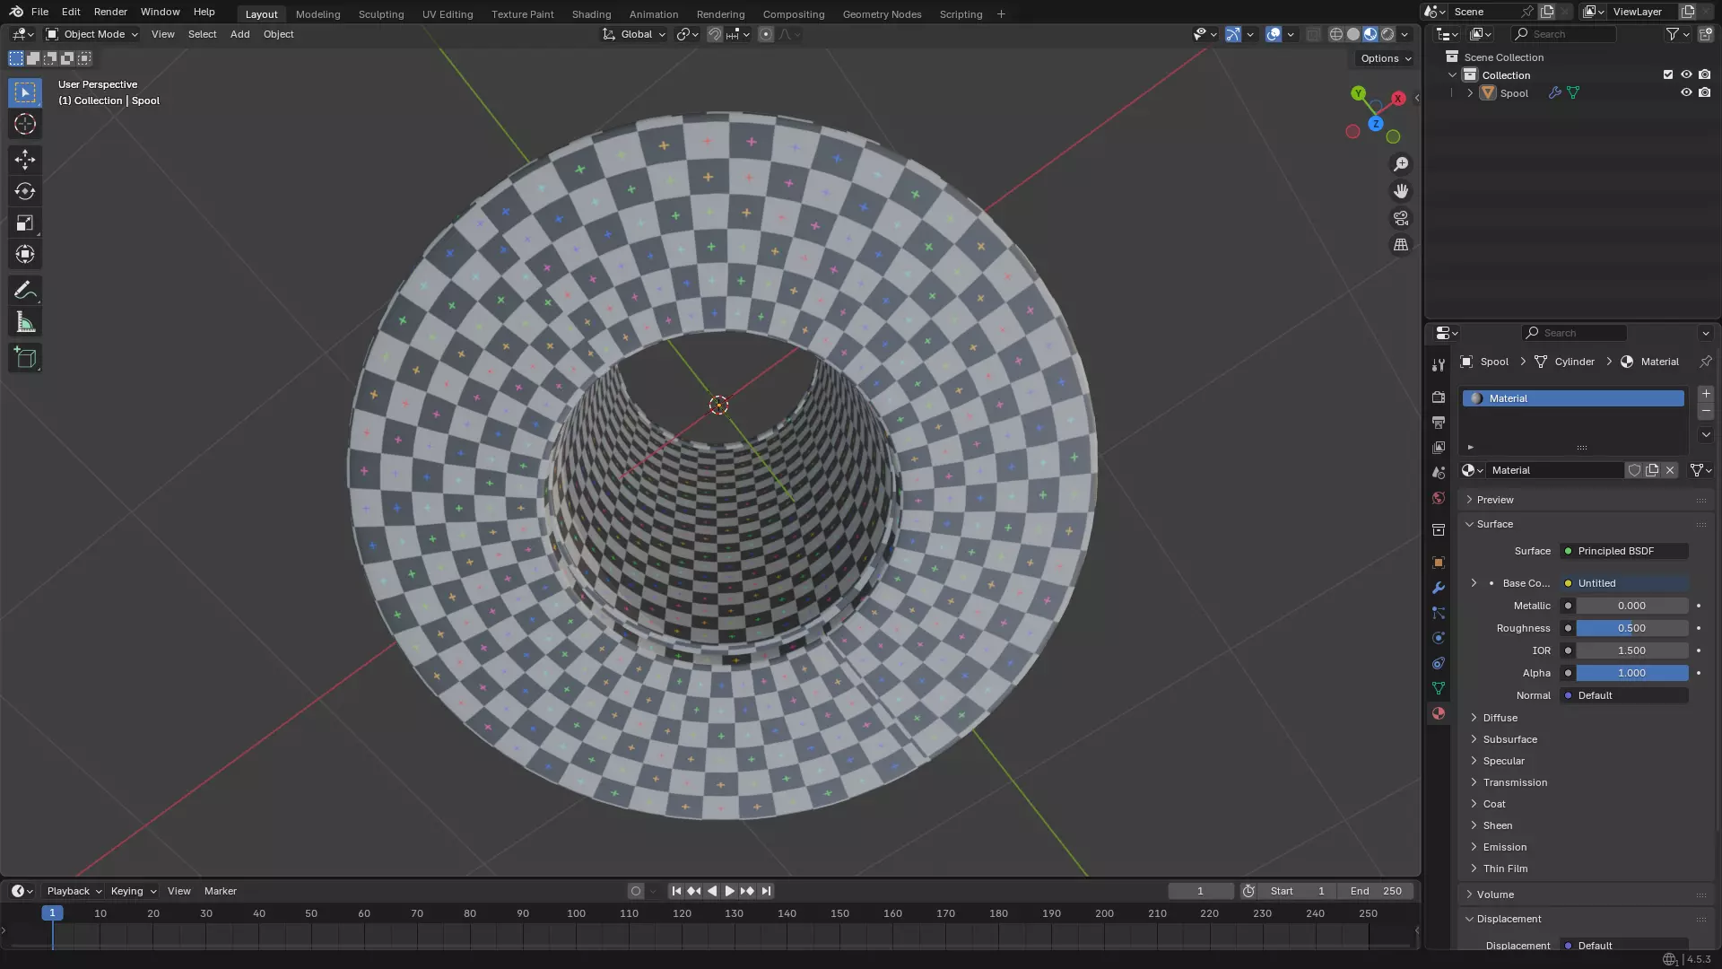Select the Rotate tool
1722x969 pixels.
pyautogui.click(x=25, y=191)
